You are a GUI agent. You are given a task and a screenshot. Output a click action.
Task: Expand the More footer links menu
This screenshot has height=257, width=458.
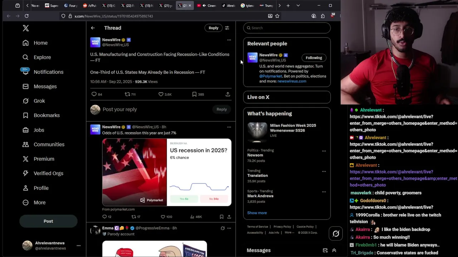[289, 233]
